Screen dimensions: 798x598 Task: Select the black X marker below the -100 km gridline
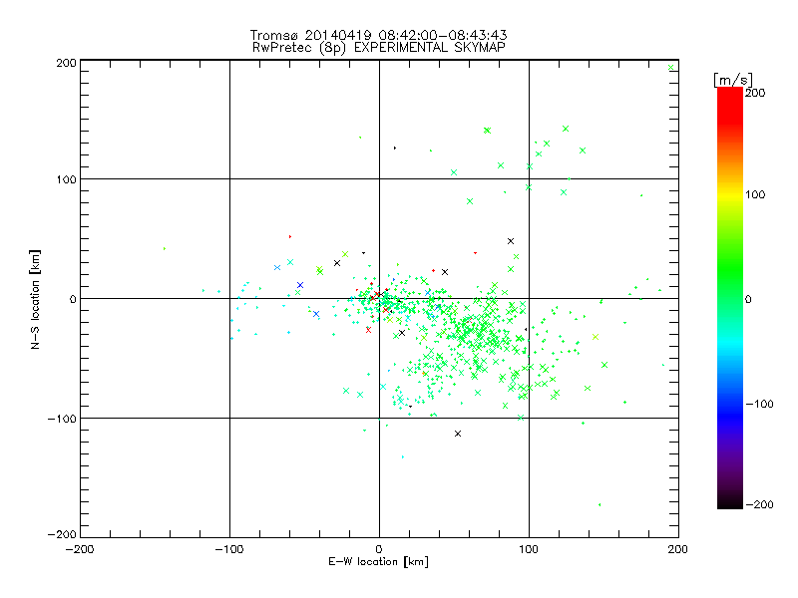[x=458, y=434]
